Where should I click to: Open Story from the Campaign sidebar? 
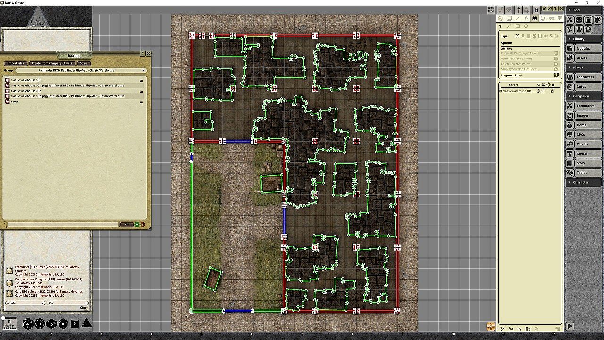pyautogui.click(x=584, y=163)
